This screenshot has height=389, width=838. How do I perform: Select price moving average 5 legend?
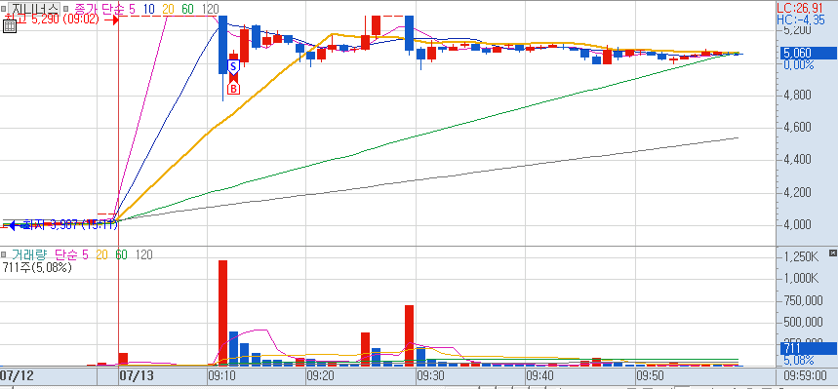point(132,9)
